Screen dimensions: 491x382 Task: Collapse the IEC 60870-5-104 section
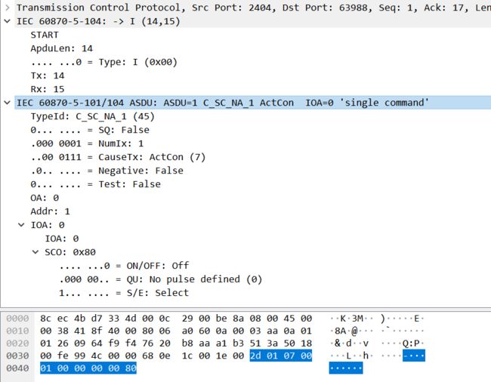tap(8, 21)
